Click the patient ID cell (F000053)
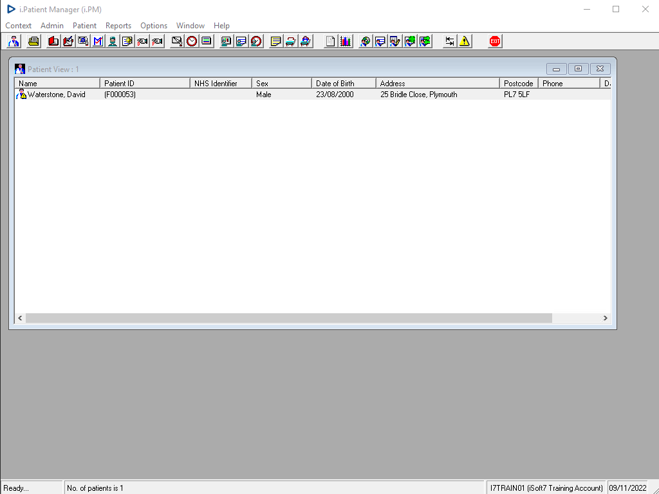 point(120,95)
